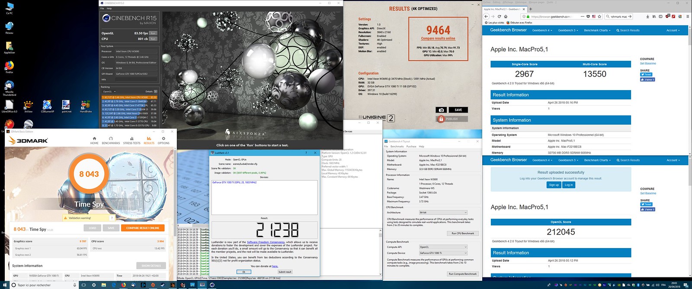Viewport: 692px width, 289px height.
Task: Open the OpenGL ranking dropdown in Cinebench
Action: tap(110, 91)
